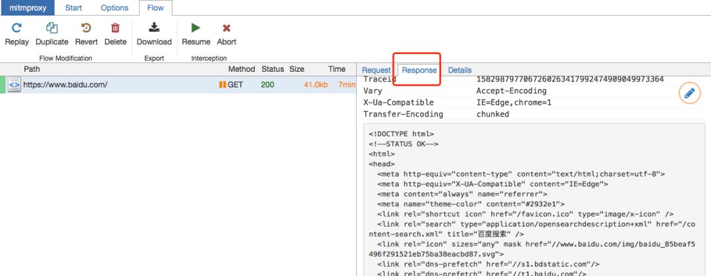Click the Flow Modification group label

coord(66,58)
